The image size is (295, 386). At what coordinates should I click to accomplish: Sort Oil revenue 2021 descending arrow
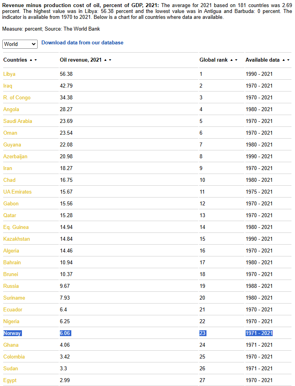coord(110,60)
